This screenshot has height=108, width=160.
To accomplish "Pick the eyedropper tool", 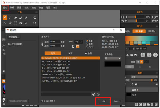I will pyautogui.click(x=26, y=18).
